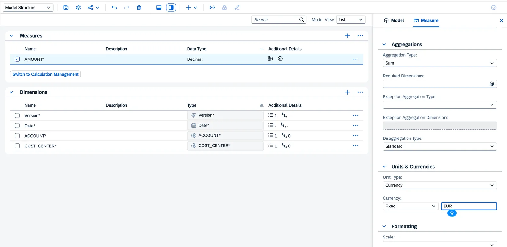Open the plus Add menu in the toolbar
The height and width of the screenshot is (247, 507).
tap(191, 8)
